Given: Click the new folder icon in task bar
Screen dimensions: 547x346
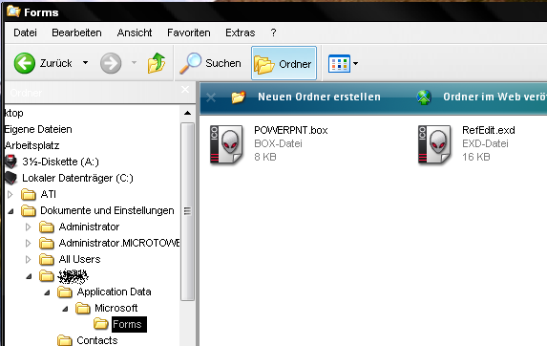Looking at the screenshot, I should click(x=239, y=97).
